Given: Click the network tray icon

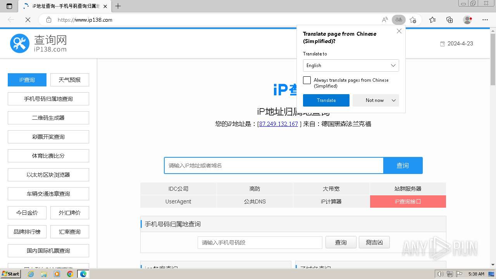Looking at the screenshot, I should click(x=450, y=274).
